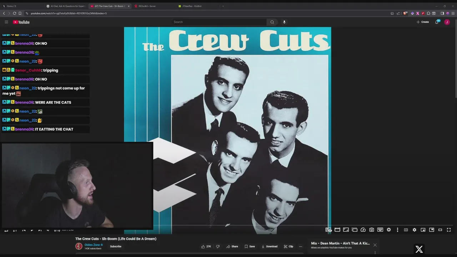Image resolution: width=457 pixels, height=257 pixels.
Task: Click the eye-window visibility player icon
Action: pos(328,230)
